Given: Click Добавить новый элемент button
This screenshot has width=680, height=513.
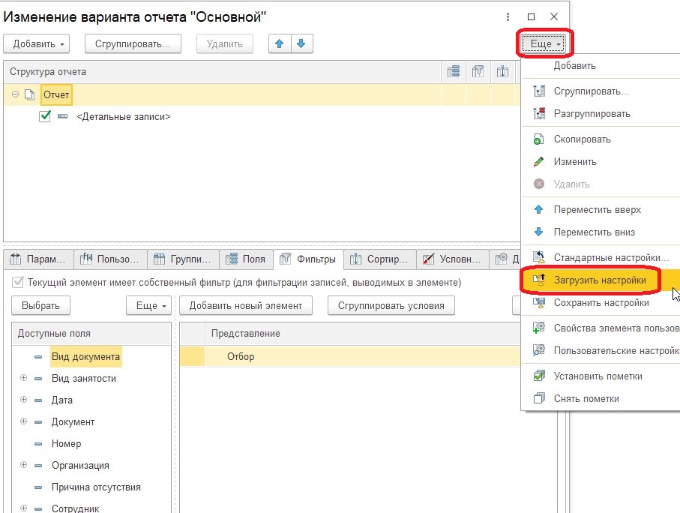Looking at the screenshot, I should point(246,305).
